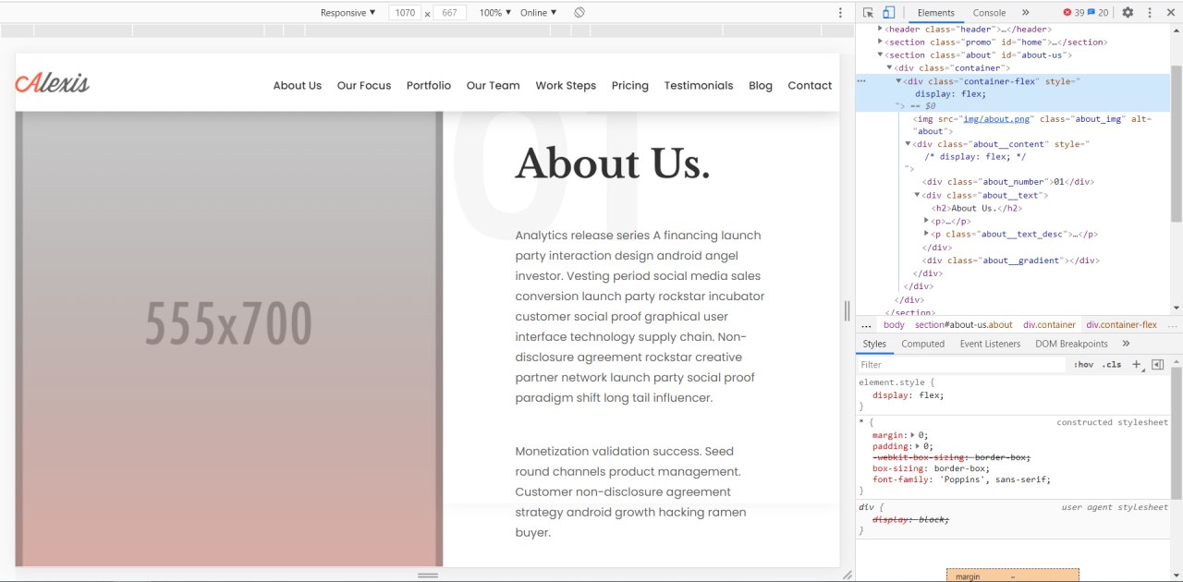Collapse the div container node

click(890, 68)
